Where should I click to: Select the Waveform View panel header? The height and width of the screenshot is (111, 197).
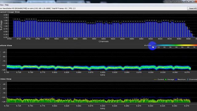pos(6,45)
